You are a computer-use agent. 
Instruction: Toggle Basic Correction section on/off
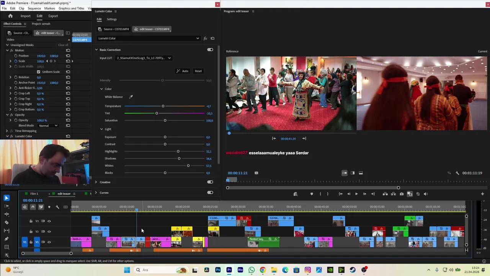[210, 50]
